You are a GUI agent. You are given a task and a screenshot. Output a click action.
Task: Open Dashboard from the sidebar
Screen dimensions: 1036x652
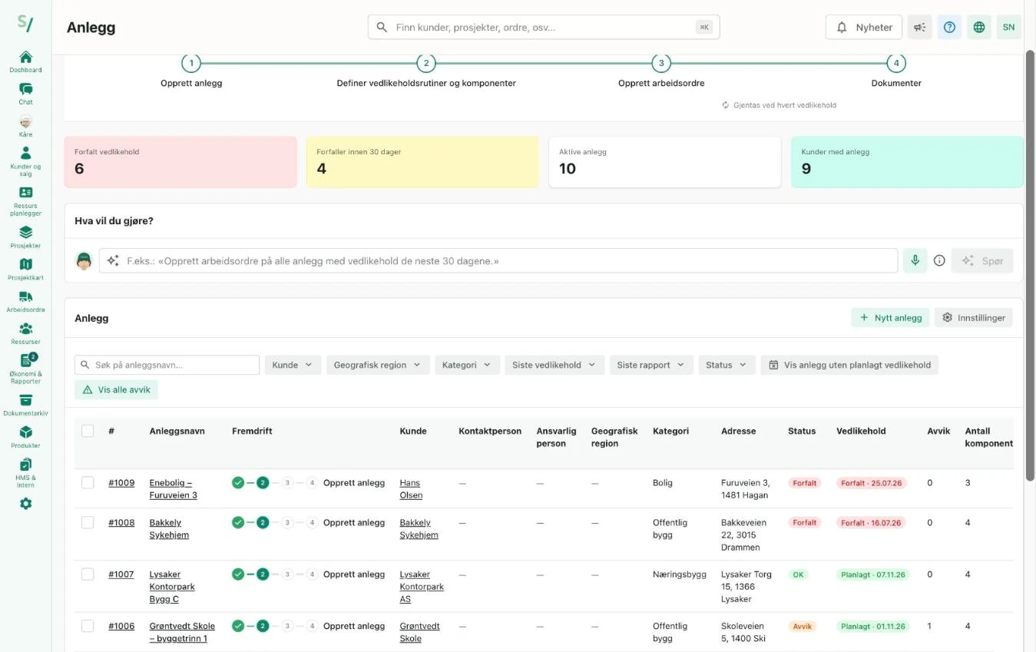tap(25, 61)
